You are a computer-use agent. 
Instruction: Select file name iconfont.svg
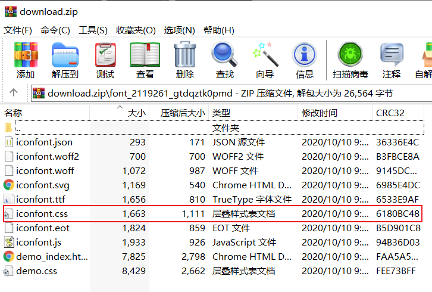pos(43,185)
